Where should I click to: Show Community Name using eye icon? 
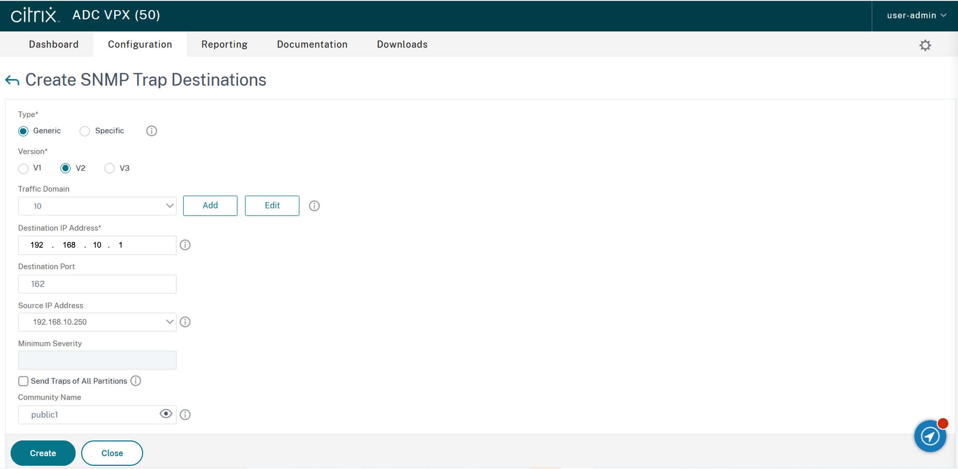pos(166,414)
